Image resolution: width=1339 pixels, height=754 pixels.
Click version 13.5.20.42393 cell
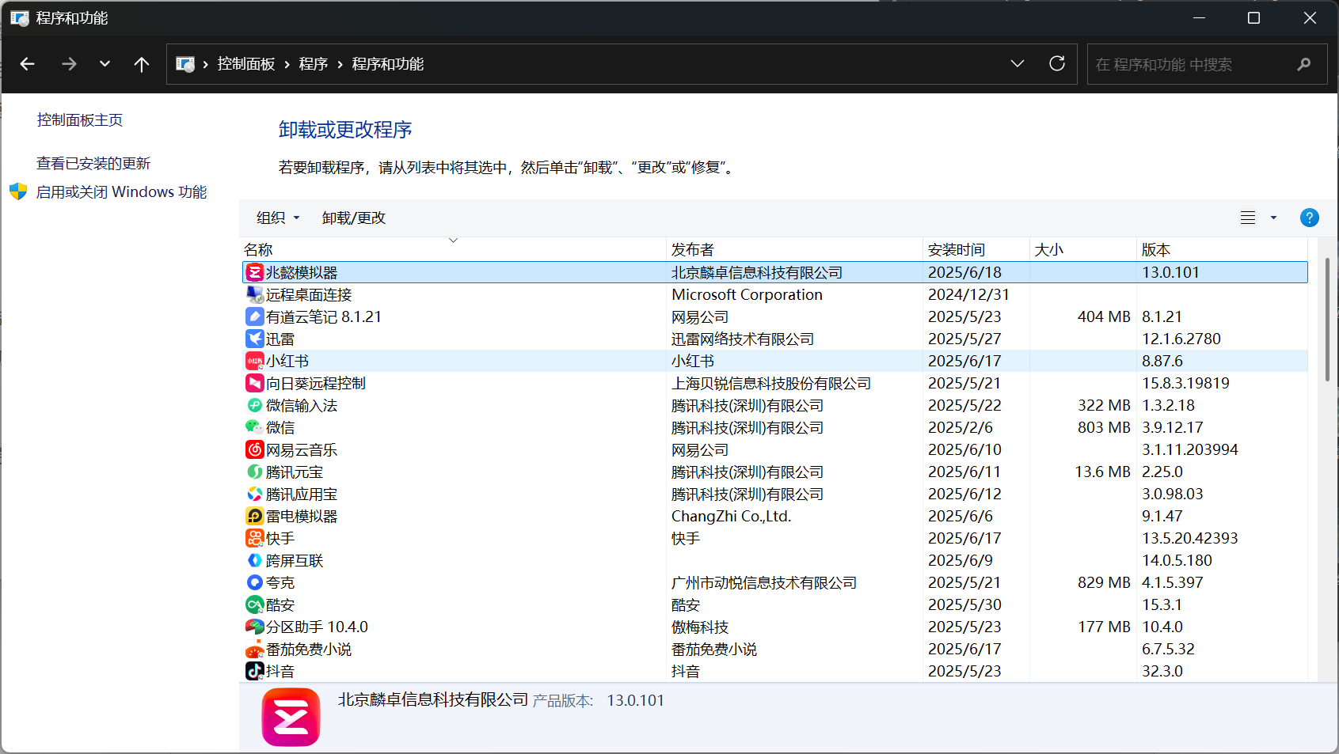(x=1189, y=538)
